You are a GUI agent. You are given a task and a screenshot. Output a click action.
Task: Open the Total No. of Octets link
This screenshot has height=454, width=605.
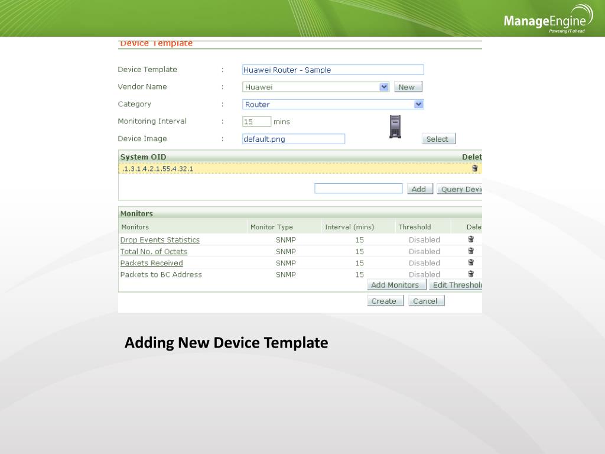click(154, 251)
